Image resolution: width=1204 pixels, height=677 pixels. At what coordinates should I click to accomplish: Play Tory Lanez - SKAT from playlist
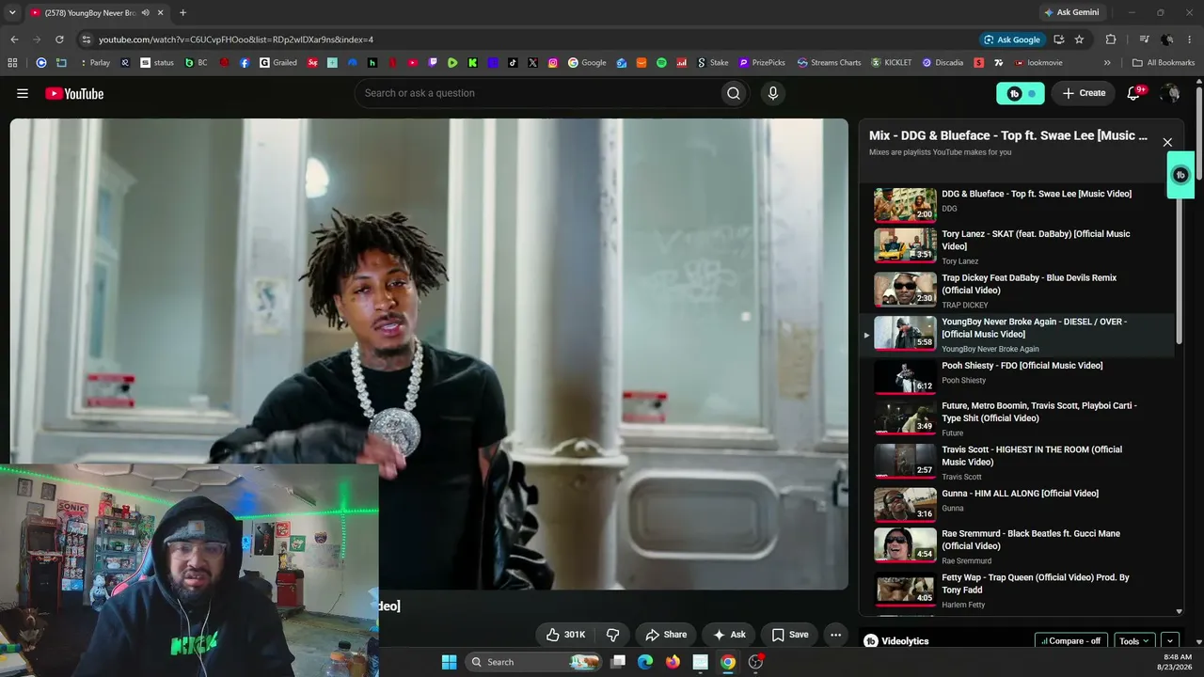[x=1019, y=247]
